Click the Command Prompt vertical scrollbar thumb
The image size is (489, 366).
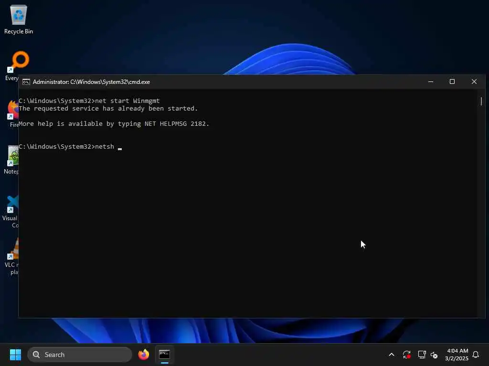pos(481,101)
